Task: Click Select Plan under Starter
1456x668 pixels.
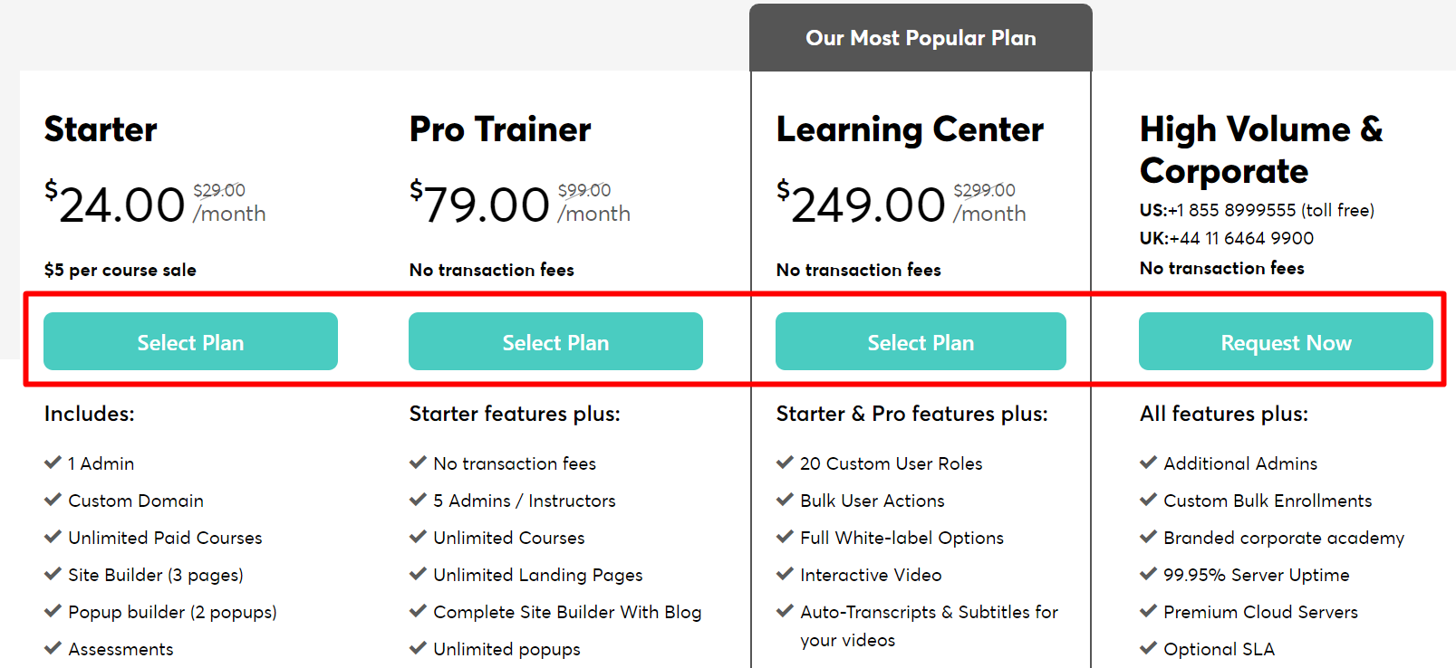Action: 190,342
